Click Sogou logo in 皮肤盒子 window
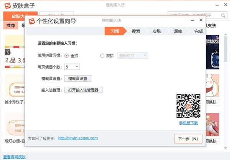 click(x=8, y=6)
